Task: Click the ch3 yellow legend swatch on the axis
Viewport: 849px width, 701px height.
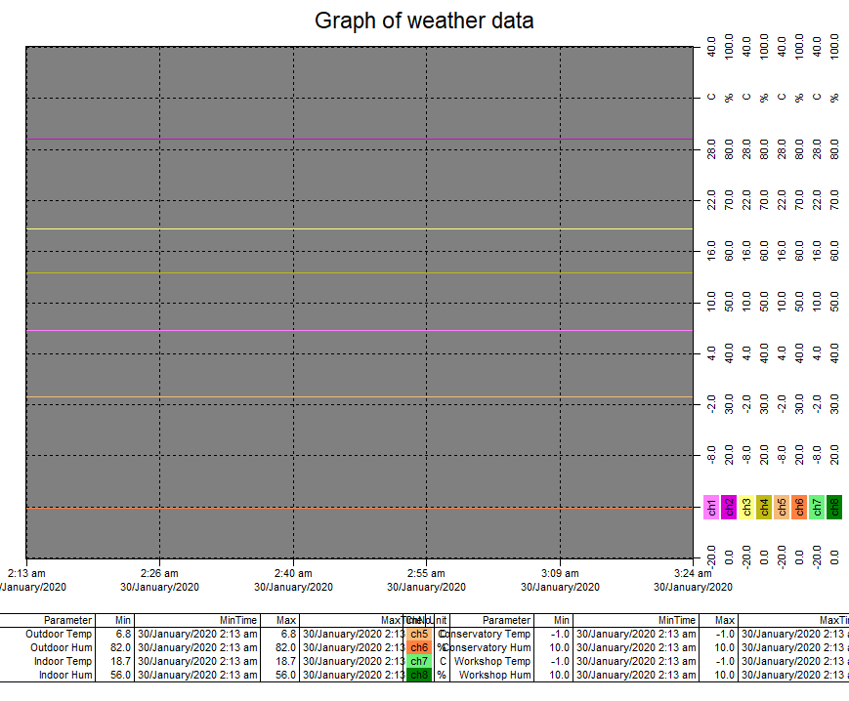Action: point(746,507)
